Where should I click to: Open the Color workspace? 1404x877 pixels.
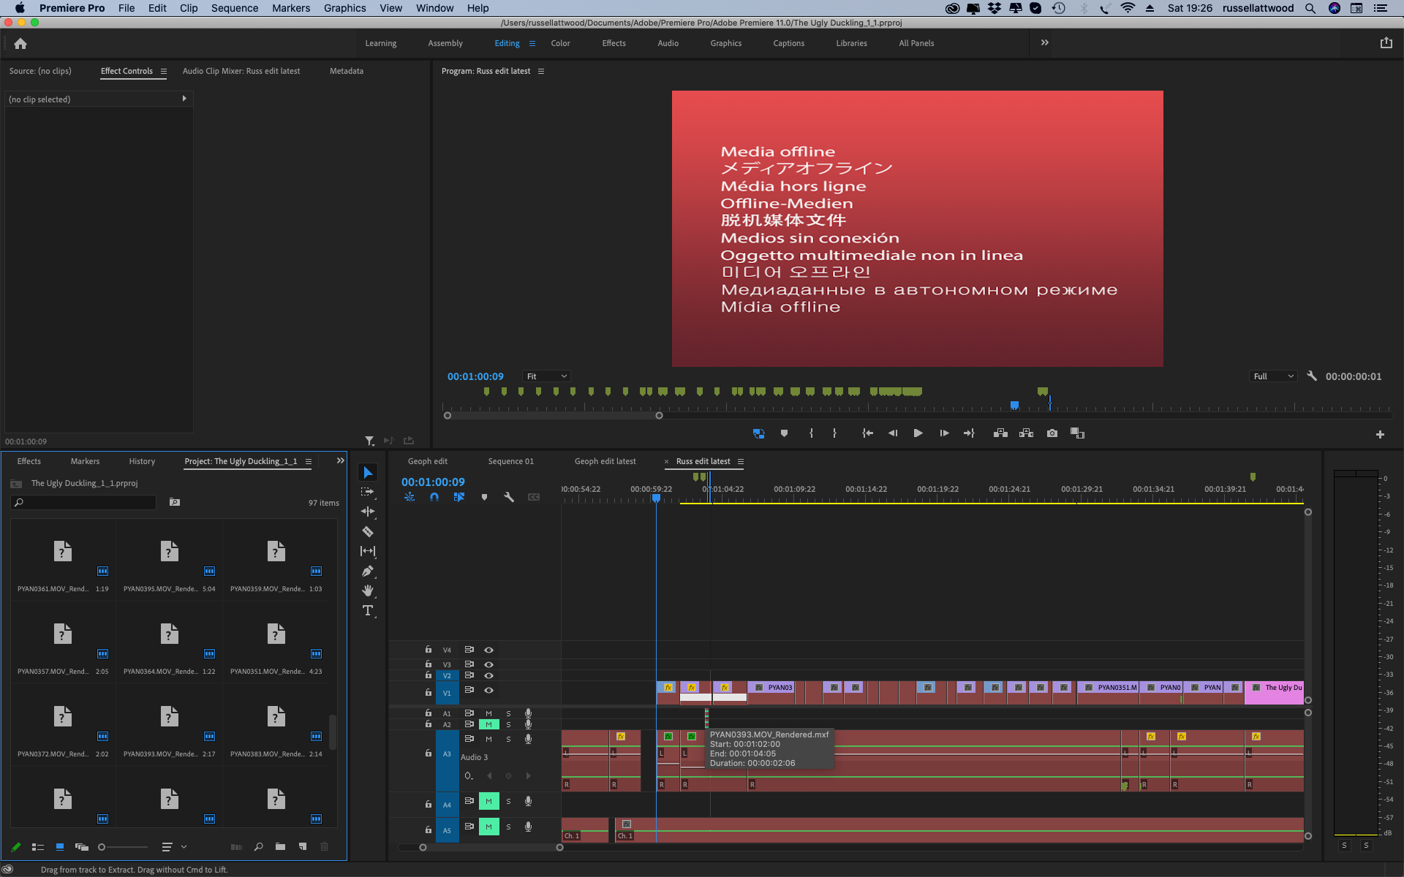(x=560, y=43)
